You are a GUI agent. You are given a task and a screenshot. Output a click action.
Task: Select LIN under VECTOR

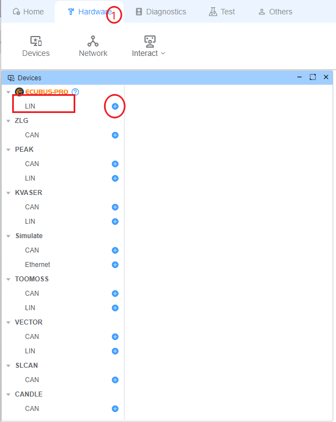(x=30, y=351)
